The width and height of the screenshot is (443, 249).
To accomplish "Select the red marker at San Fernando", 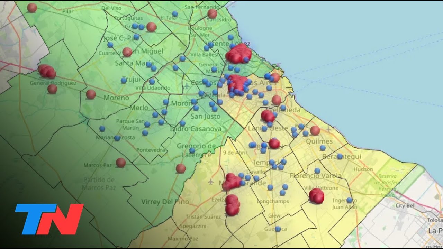I will [212, 13].
